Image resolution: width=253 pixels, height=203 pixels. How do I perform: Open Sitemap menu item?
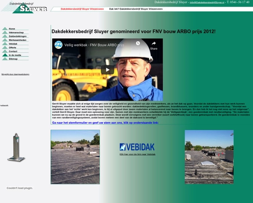(13, 59)
